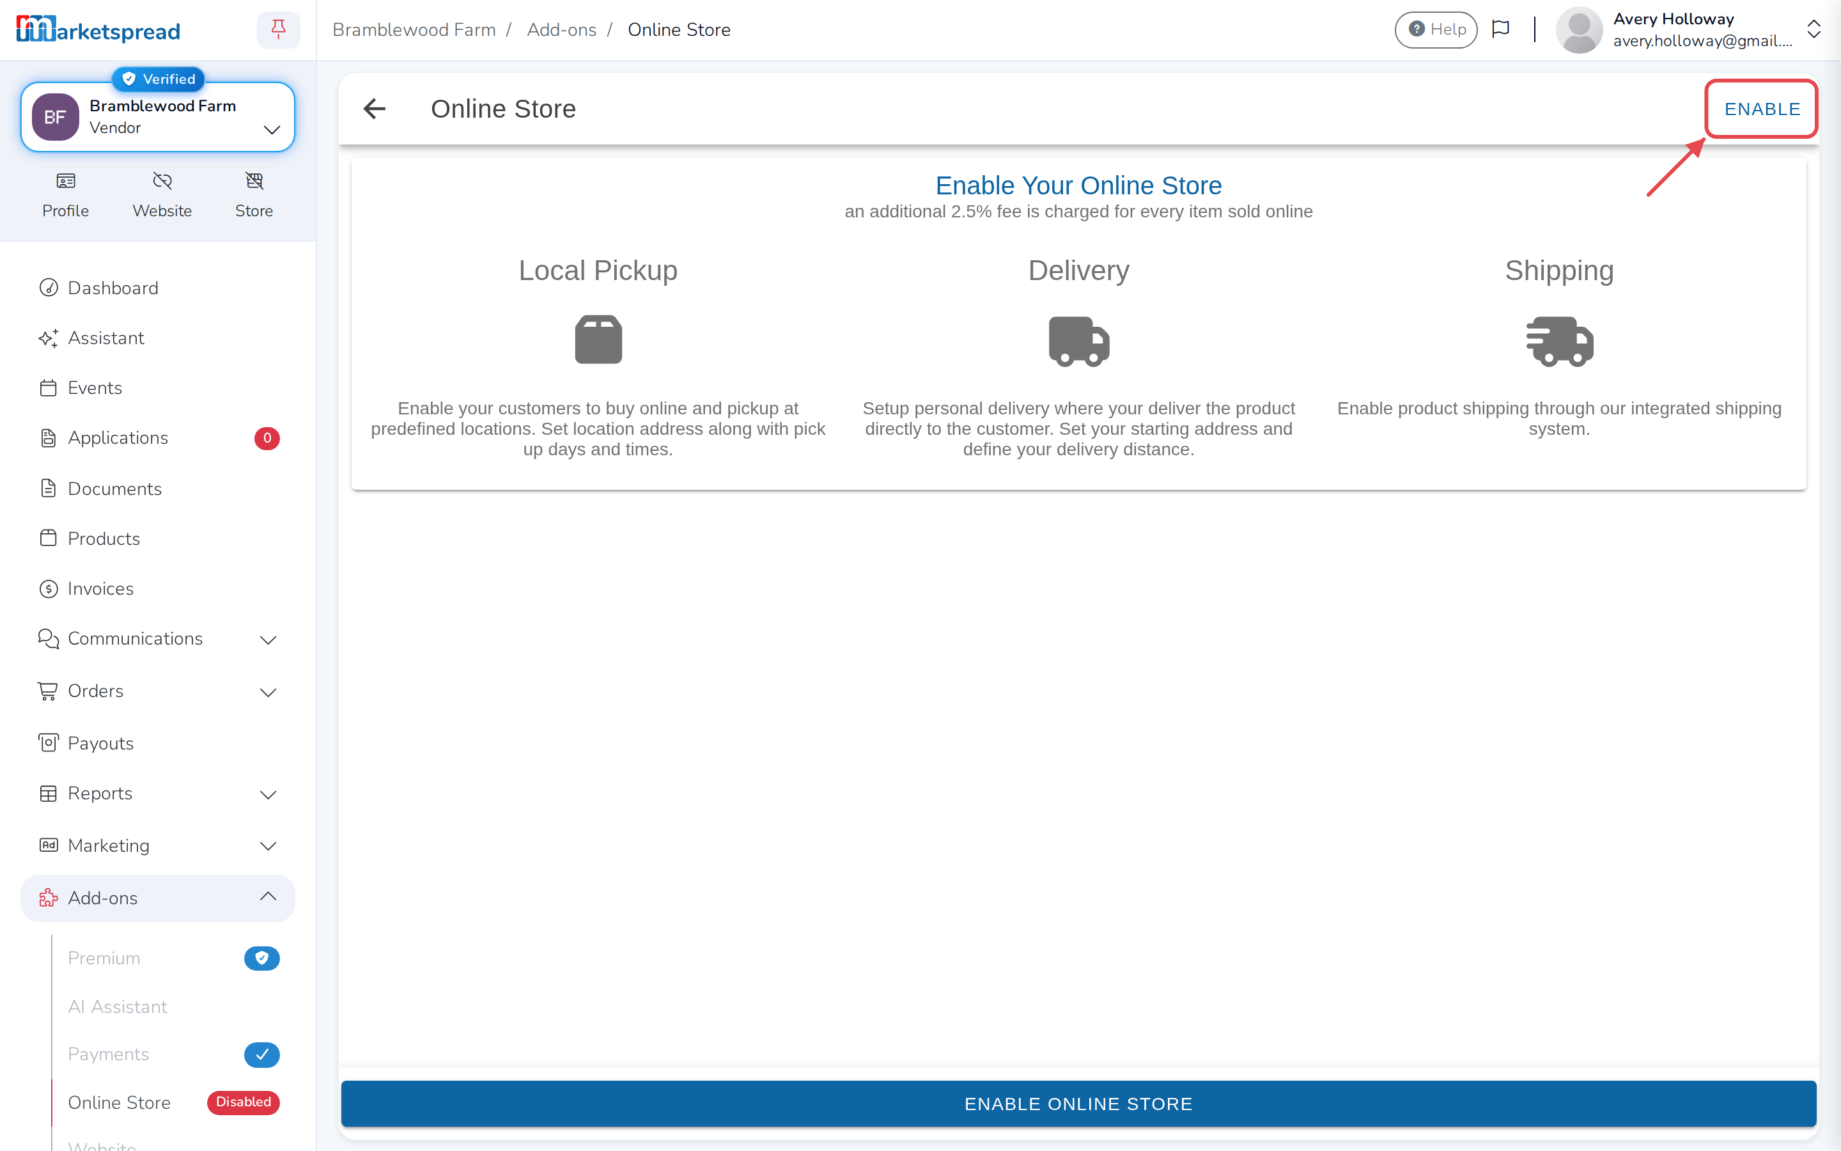Click the Shipping fast-truck icon
Image resolution: width=1841 pixels, height=1151 pixels.
[1560, 342]
